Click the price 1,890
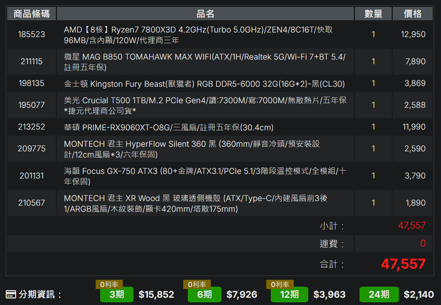The image size is (441, 305). 415,203
